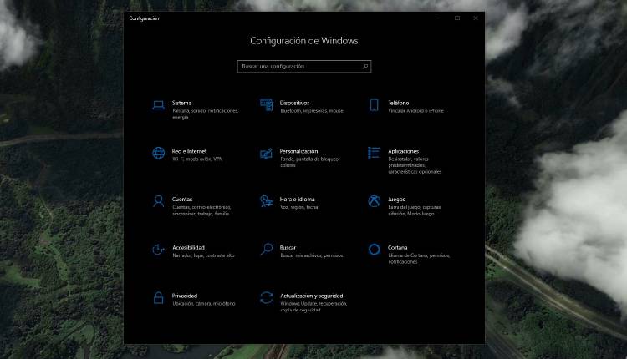Click the Privacidad padlock icon

click(x=158, y=297)
